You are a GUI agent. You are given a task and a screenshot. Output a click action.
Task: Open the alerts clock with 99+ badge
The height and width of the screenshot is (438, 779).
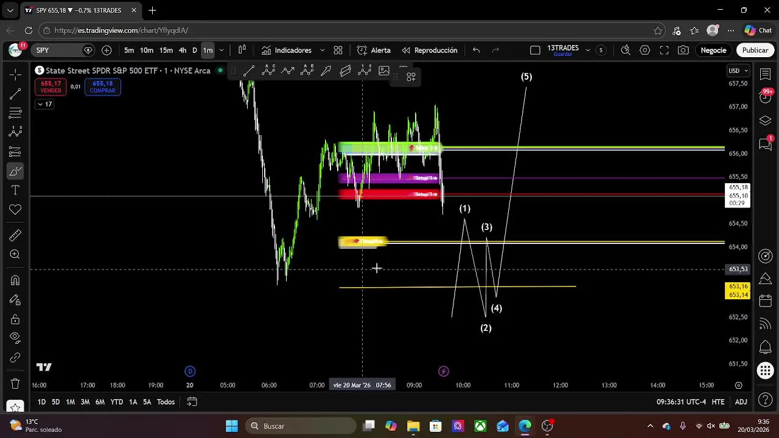point(765,96)
